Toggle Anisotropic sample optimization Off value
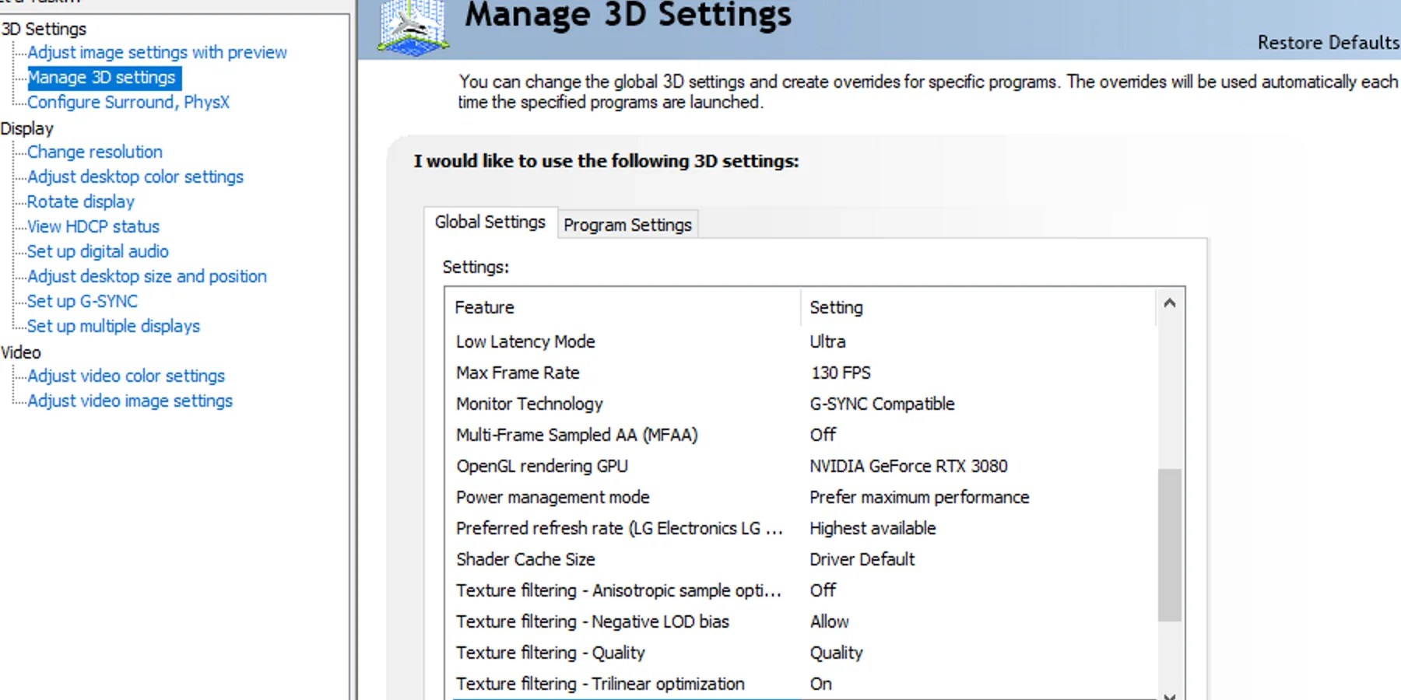 point(823,591)
